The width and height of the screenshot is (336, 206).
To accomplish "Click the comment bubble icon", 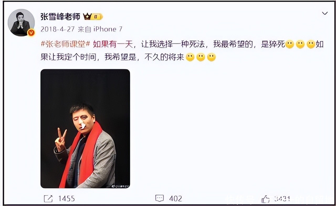I will point(159,198).
